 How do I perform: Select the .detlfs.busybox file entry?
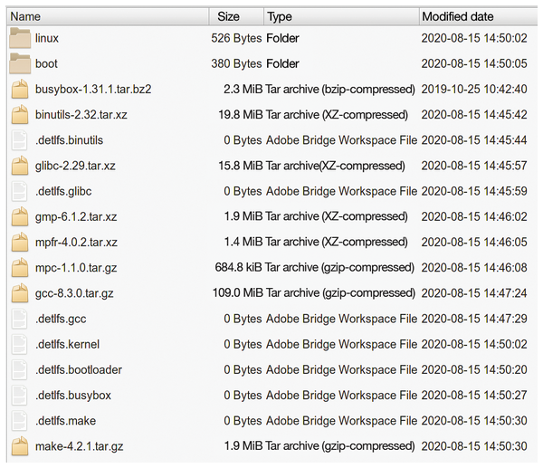point(271,396)
